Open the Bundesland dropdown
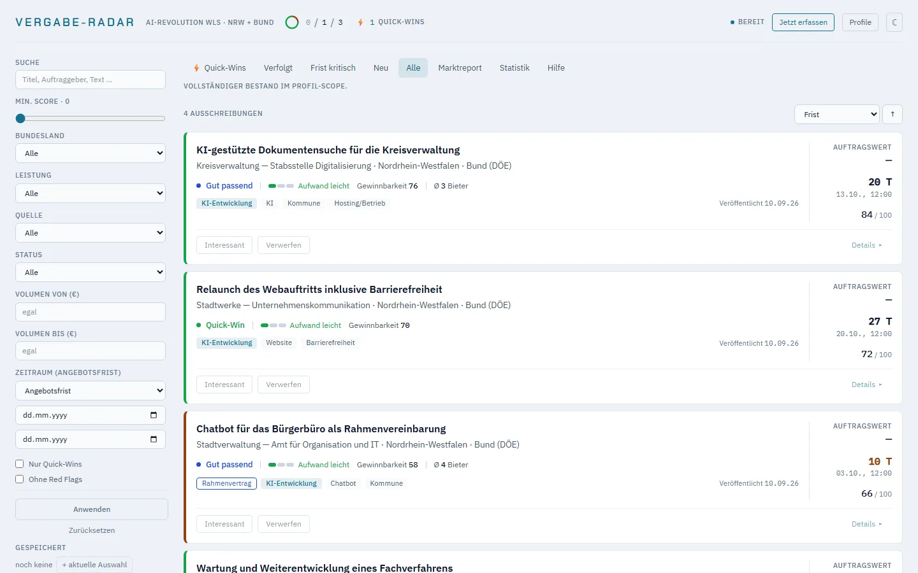The width and height of the screenshot is (918, 573). pos(91,153)
